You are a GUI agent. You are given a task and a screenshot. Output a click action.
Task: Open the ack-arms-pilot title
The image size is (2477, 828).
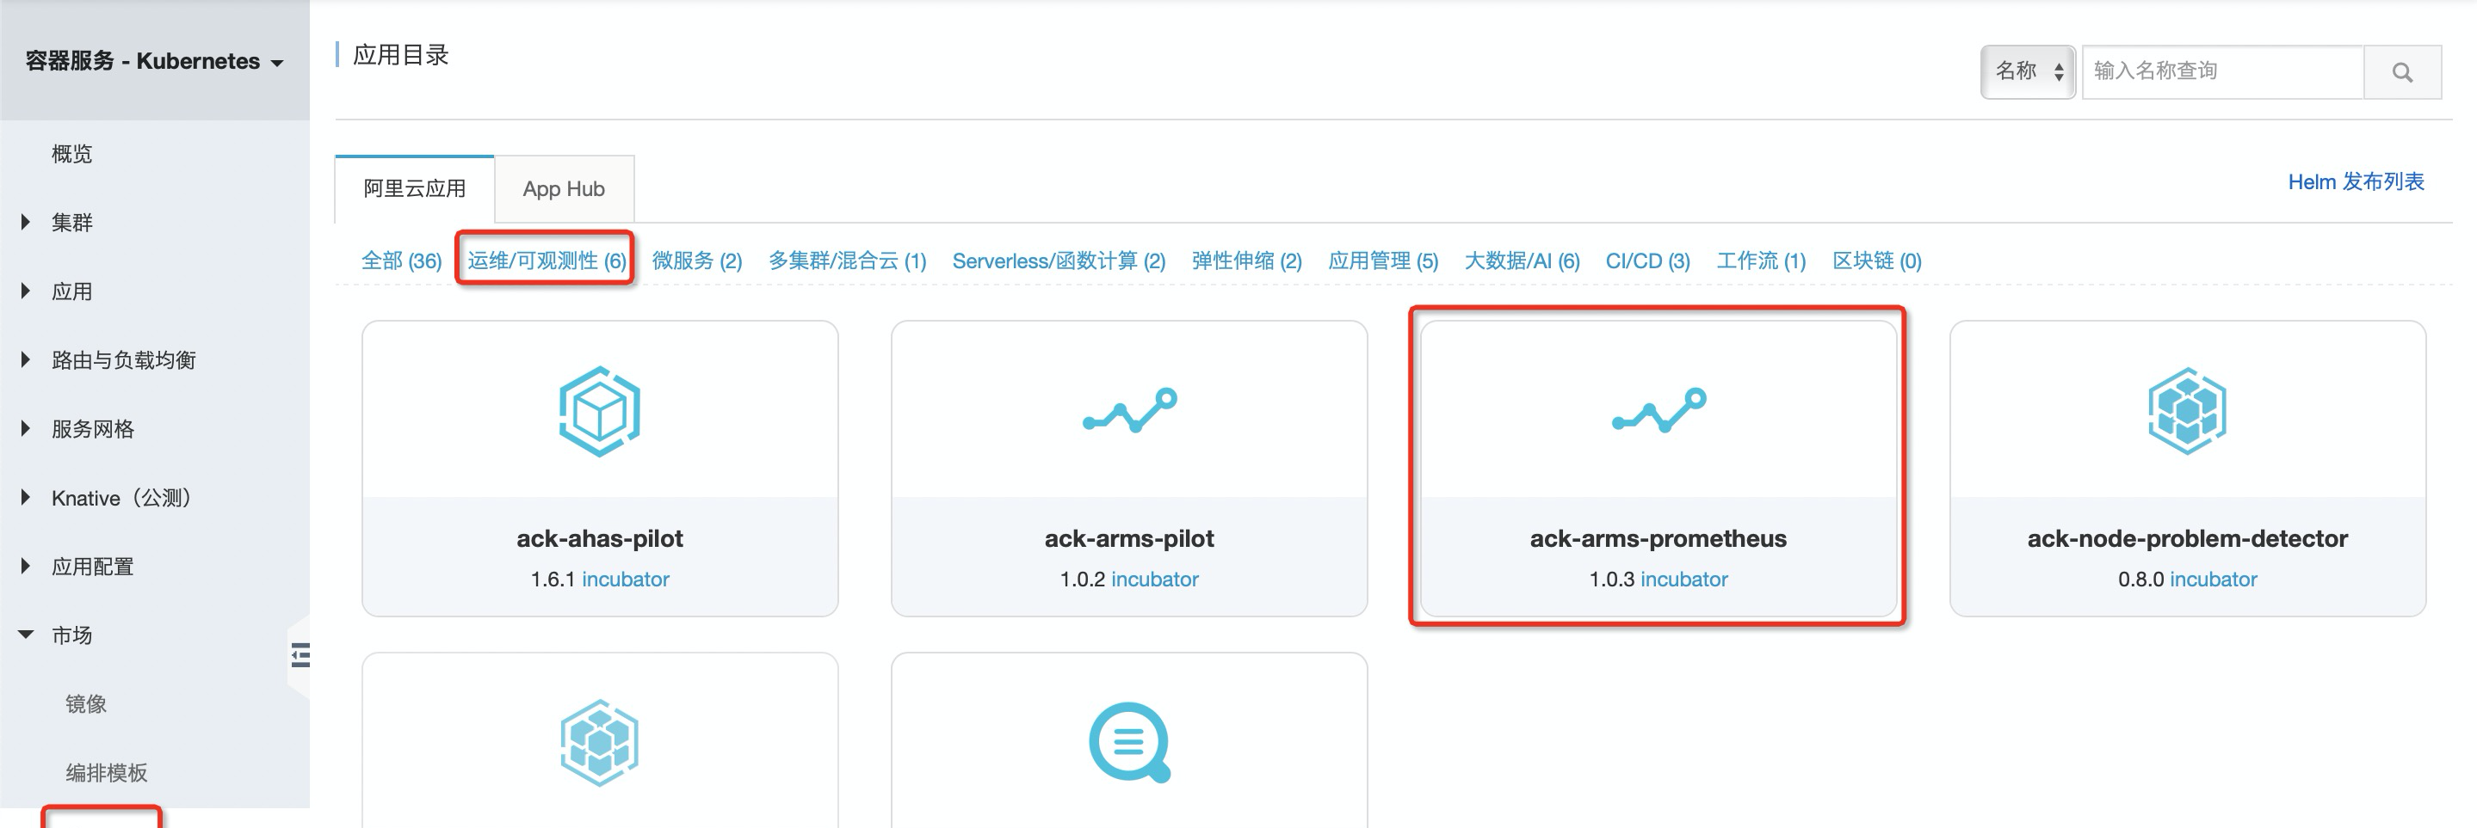[x=1129, y=538]
